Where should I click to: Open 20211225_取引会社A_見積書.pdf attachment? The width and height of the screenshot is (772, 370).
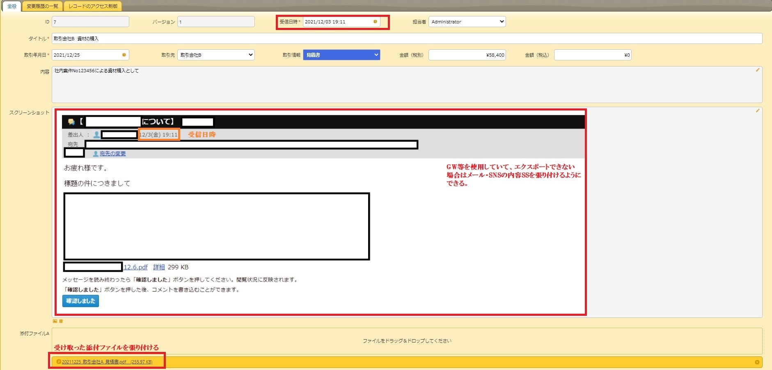pyautogui.click(x=107, y=362)
